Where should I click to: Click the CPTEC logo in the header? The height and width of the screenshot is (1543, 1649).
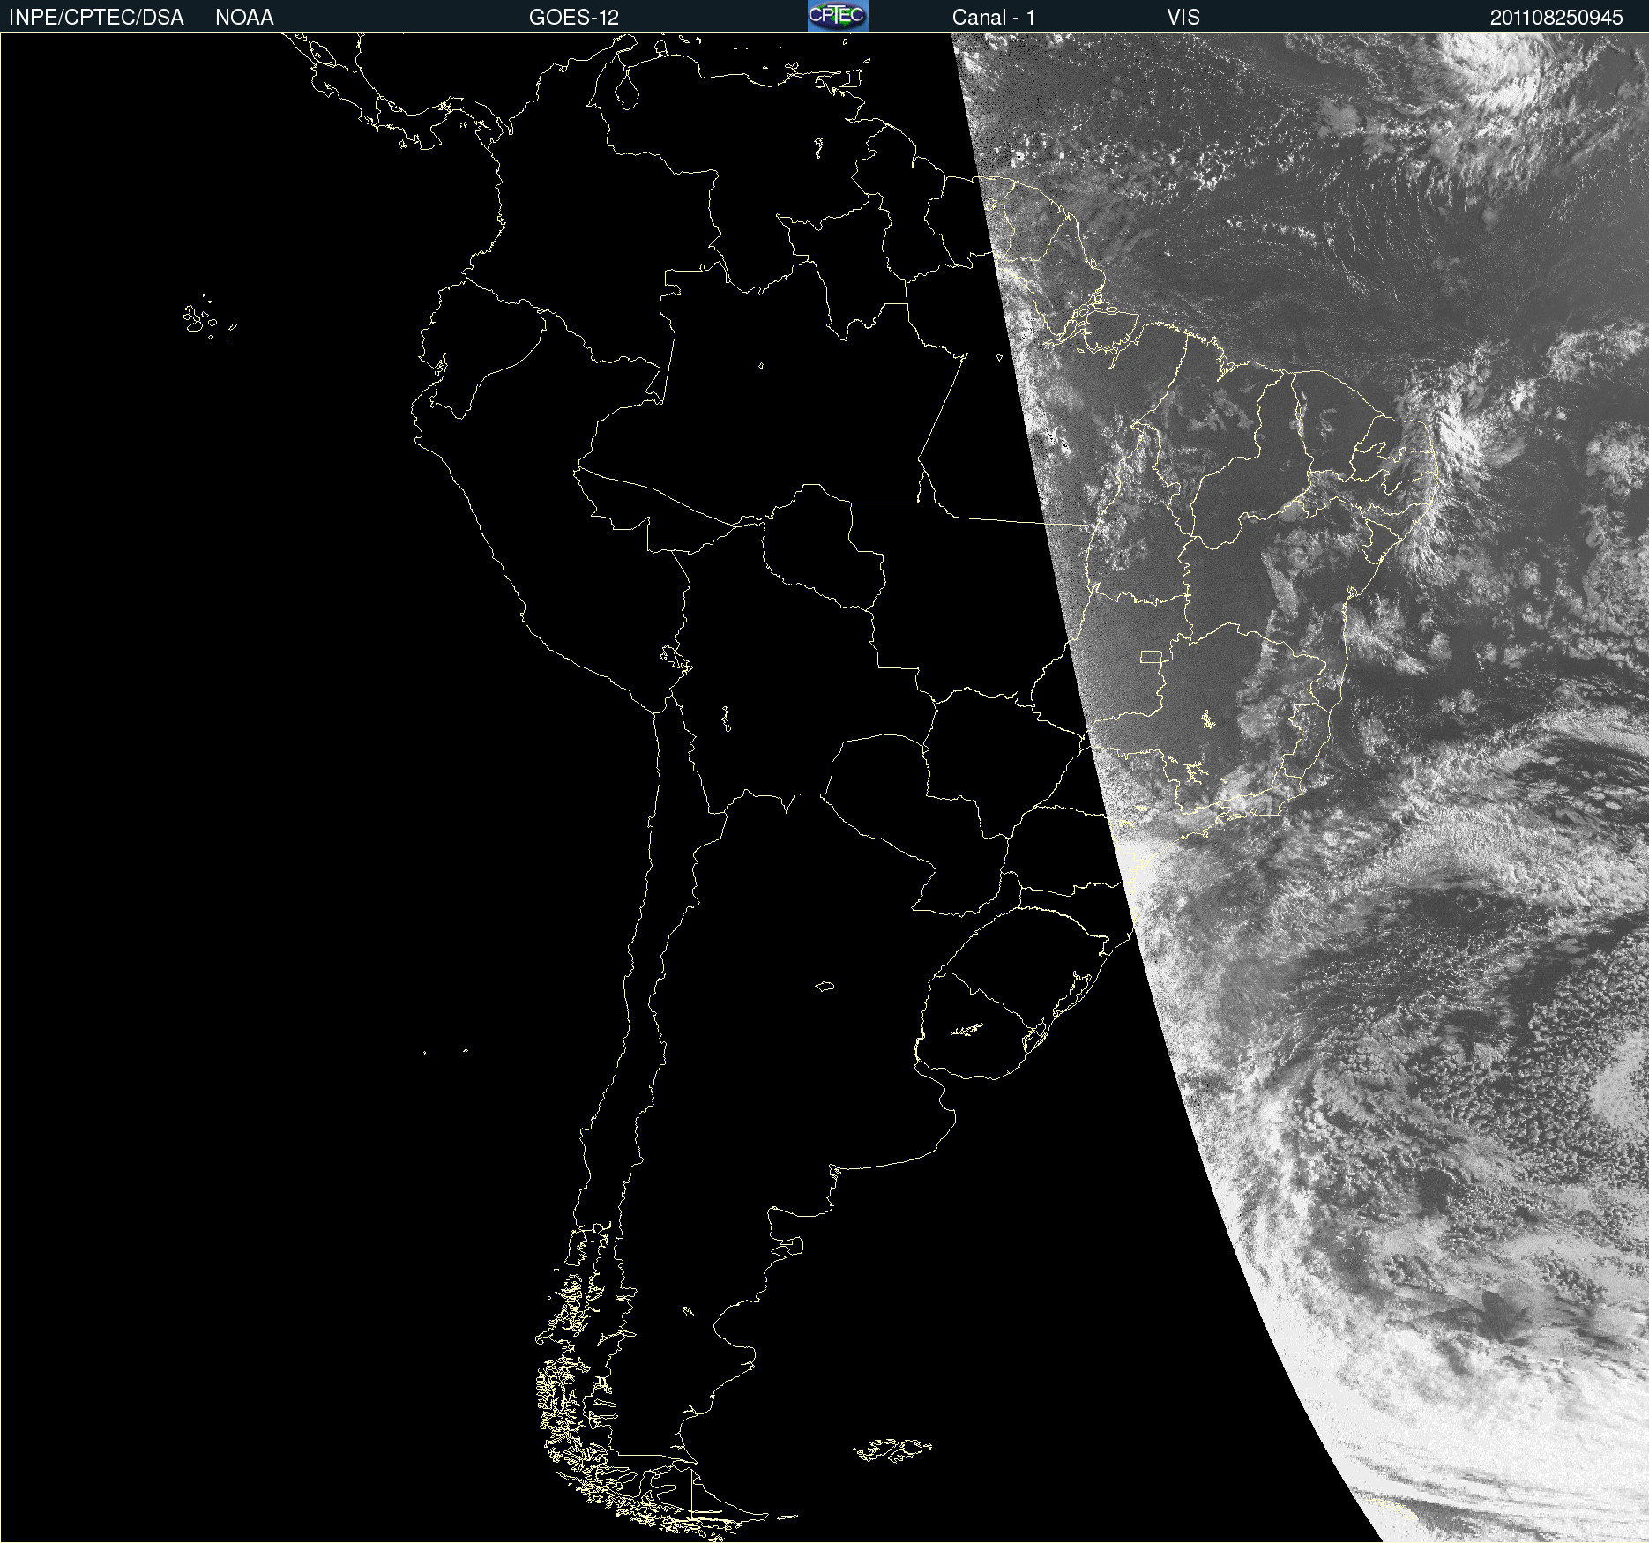pos(838,16)
